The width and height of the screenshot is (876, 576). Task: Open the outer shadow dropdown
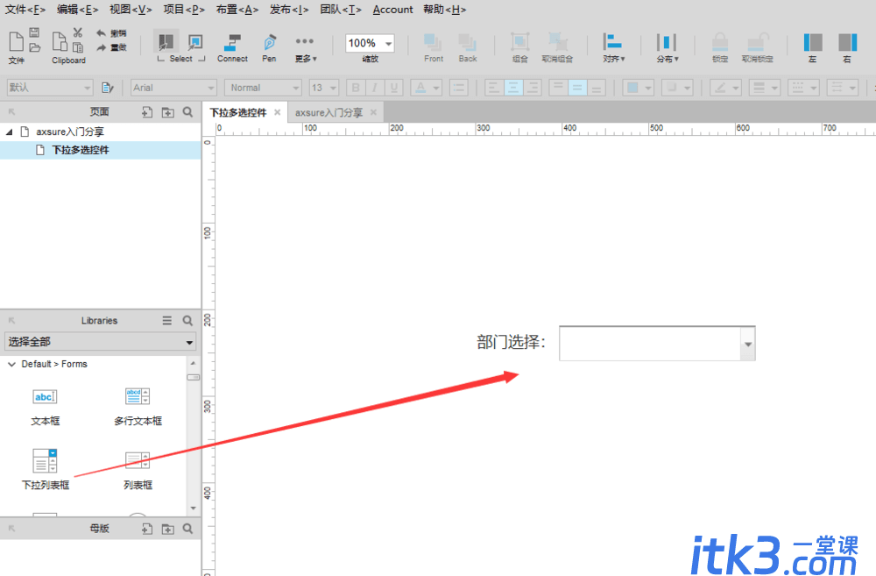coord(678,88)
